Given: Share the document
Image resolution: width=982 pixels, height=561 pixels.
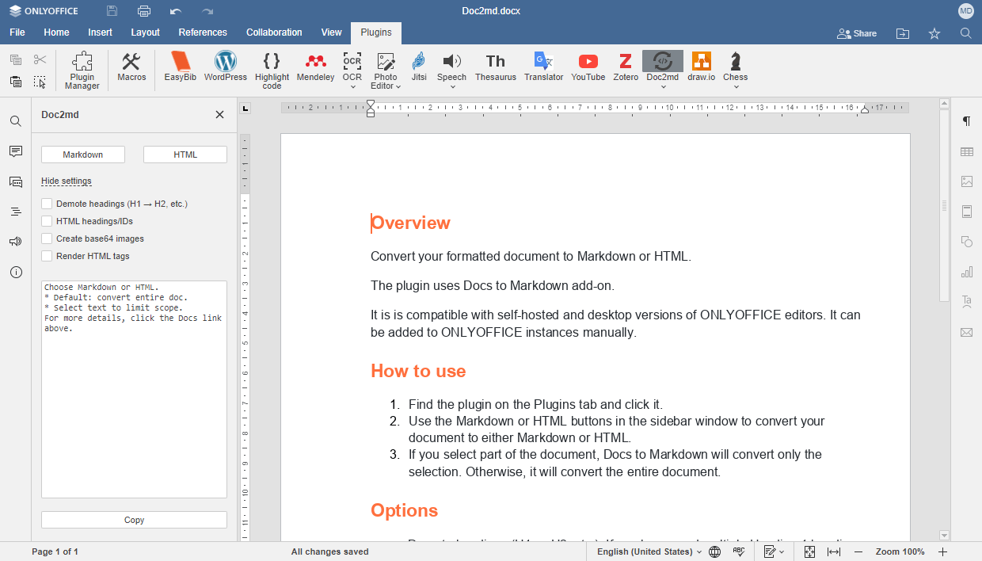Looking at the screenshot, I should pyautogui.click(x=857, y=33).
